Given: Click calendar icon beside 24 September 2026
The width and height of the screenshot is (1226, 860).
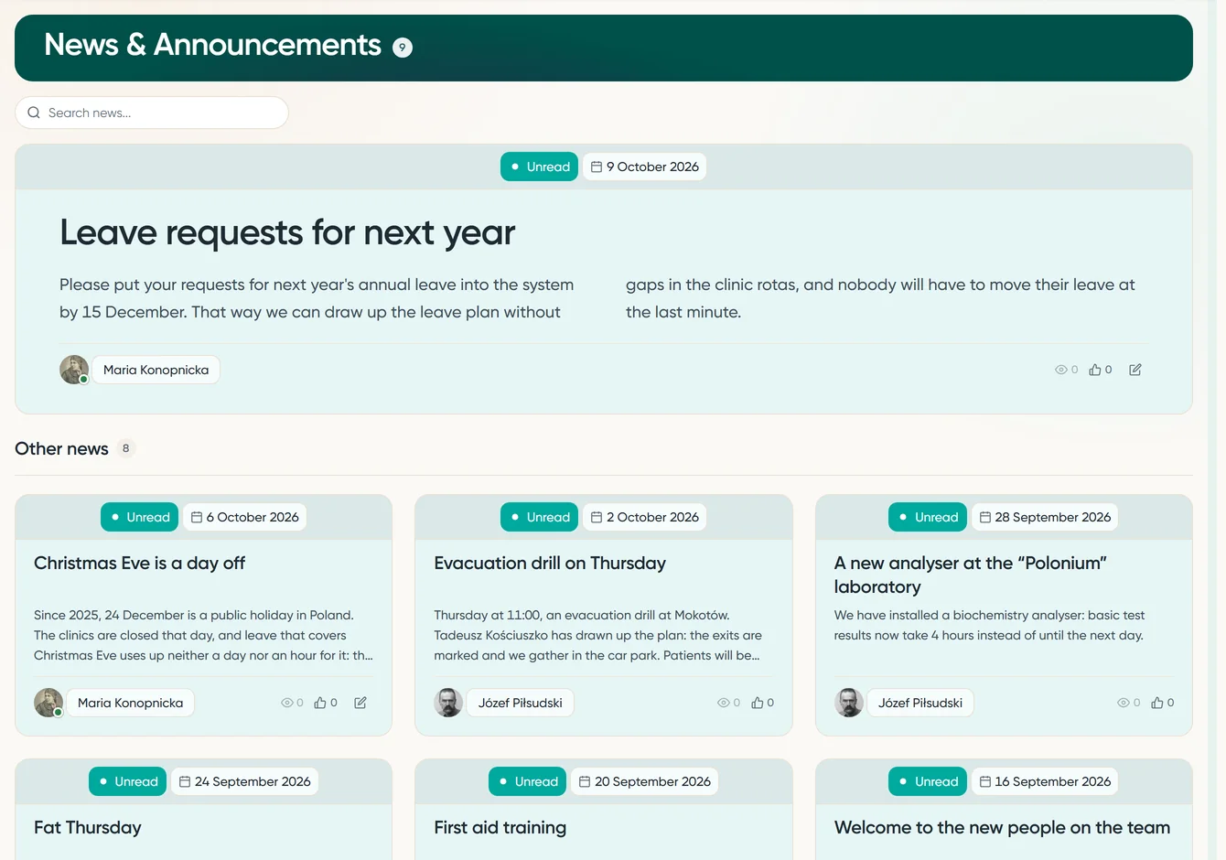Looking at the screenshot, I should 185,781.
